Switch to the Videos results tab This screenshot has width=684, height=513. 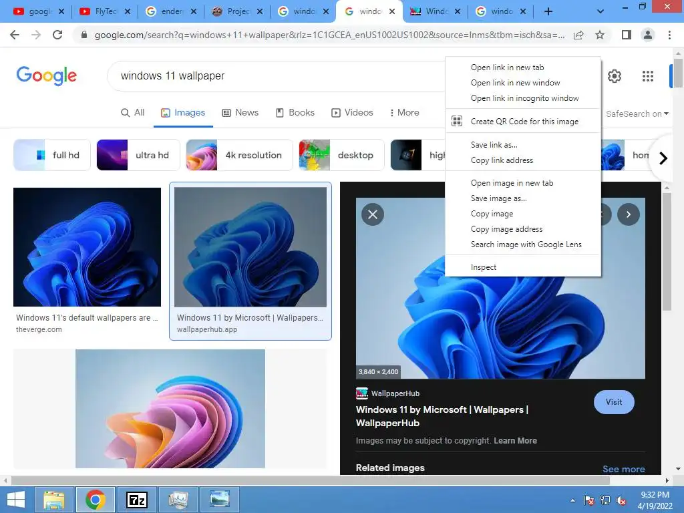click(x=353, y=112)
